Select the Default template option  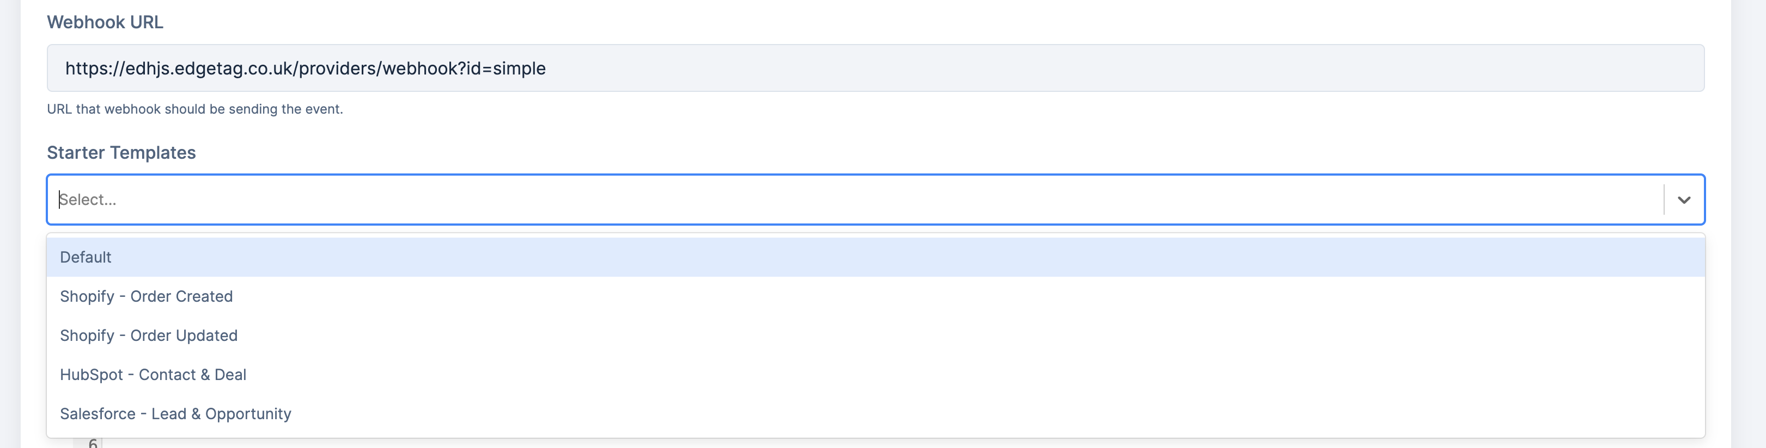[875, 257]
